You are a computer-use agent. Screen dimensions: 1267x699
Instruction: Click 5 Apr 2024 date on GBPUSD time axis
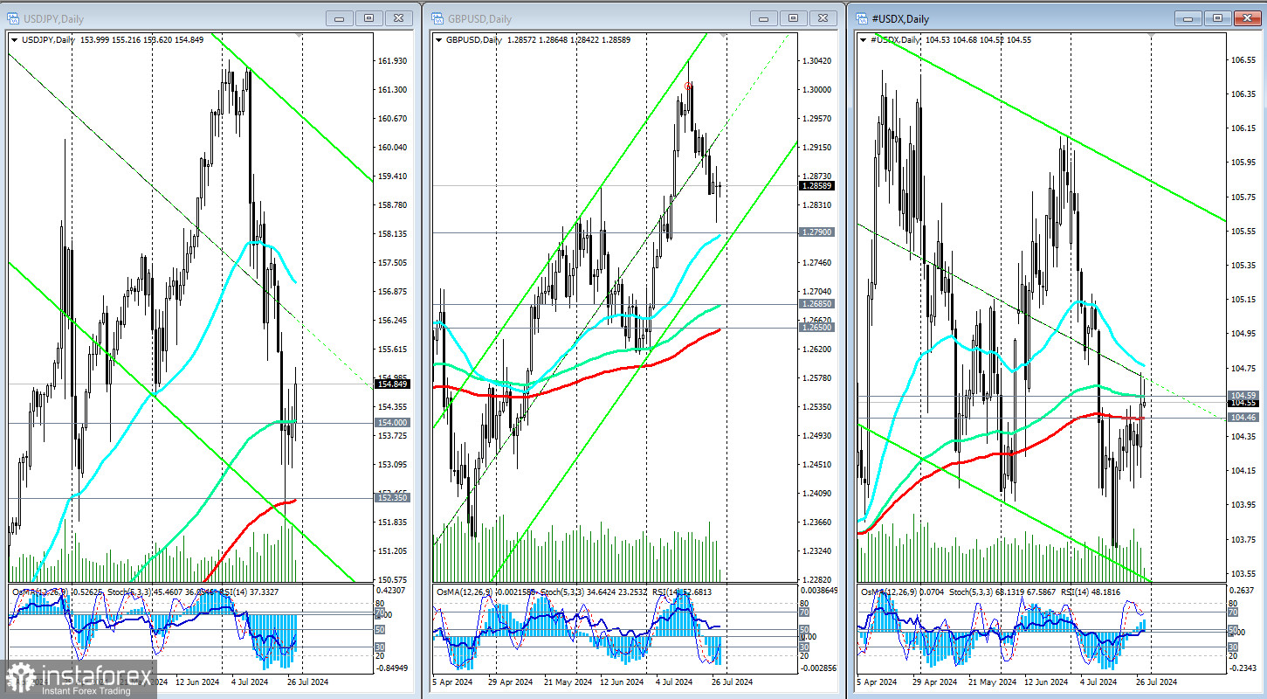(x=454, y=682)
